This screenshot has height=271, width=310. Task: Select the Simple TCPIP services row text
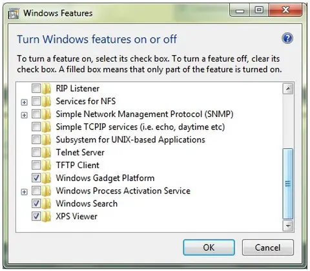(x=140, y=127)
